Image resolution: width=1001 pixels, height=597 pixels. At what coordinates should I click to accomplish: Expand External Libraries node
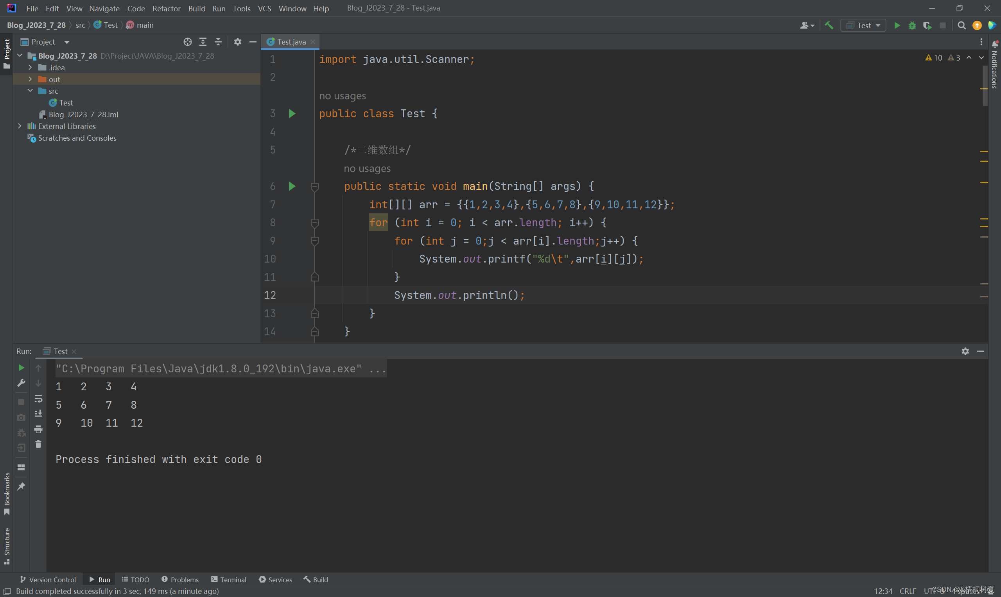pyautogui.click(x=20, y=126)
